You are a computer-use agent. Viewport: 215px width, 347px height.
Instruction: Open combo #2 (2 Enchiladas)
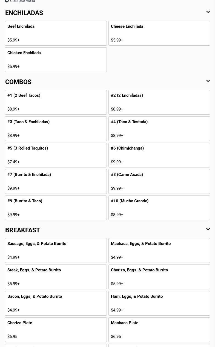coord(159,102)
